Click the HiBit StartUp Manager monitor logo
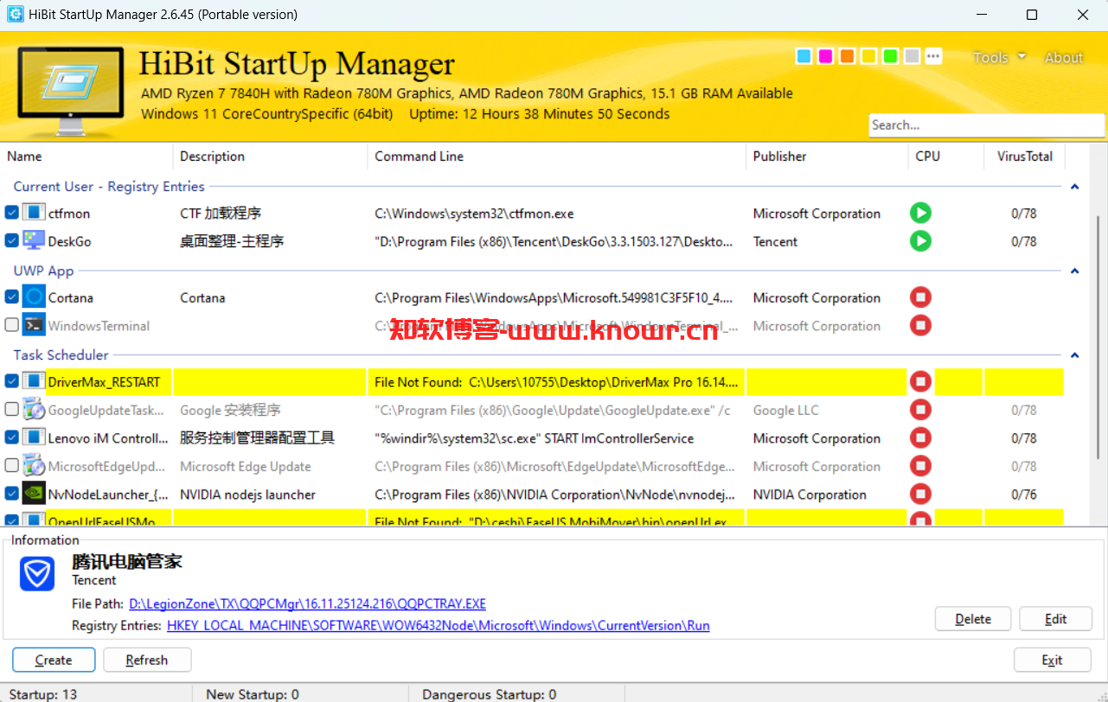1108x702 pixels. click(x=71, y=93)
